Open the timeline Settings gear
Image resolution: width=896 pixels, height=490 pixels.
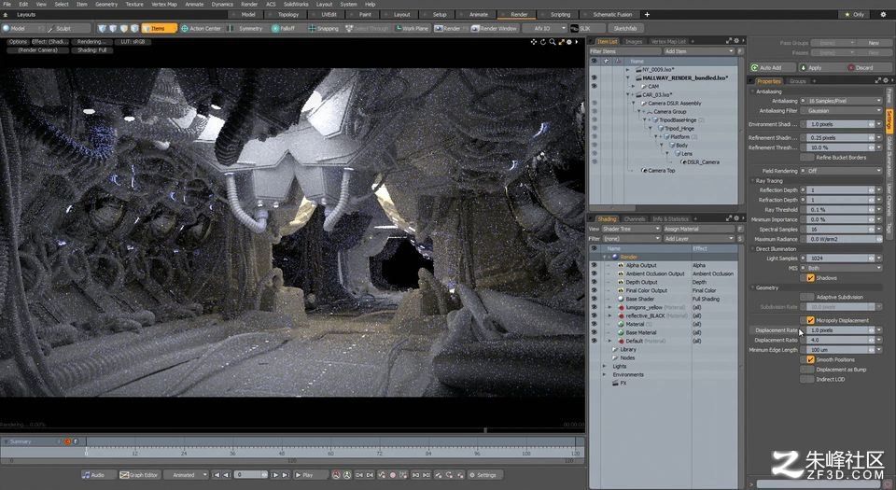click(485, 474)
